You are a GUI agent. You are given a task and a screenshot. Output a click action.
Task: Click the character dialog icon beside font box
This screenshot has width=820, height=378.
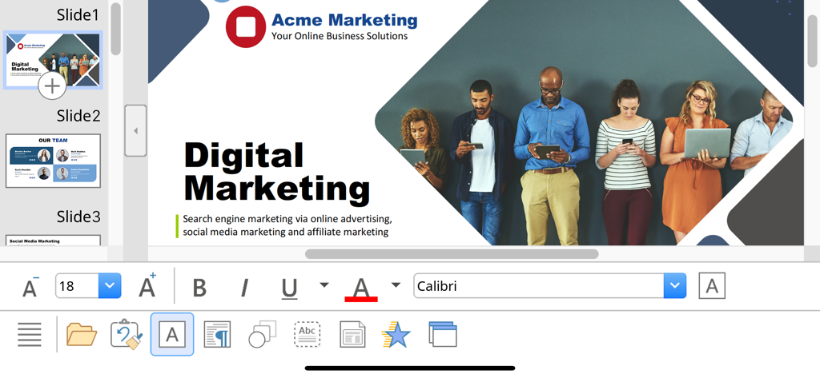click(x=712, y=286)
